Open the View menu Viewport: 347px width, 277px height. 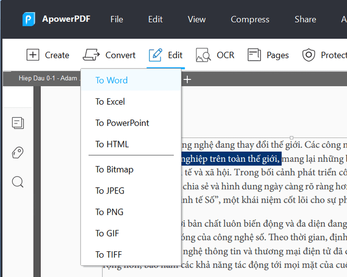pos(197,19)
